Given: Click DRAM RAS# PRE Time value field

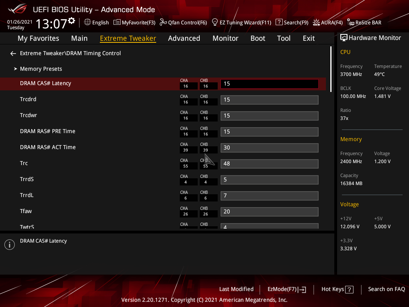Looking at the screenshot, I should pyautogui.click(x=270, y=132).
